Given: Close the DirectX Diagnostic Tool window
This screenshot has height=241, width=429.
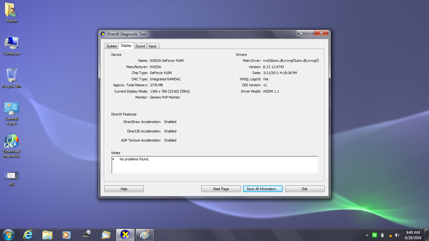Looking at the screenshot, I should pyautogui.click(x=321, y=33).
